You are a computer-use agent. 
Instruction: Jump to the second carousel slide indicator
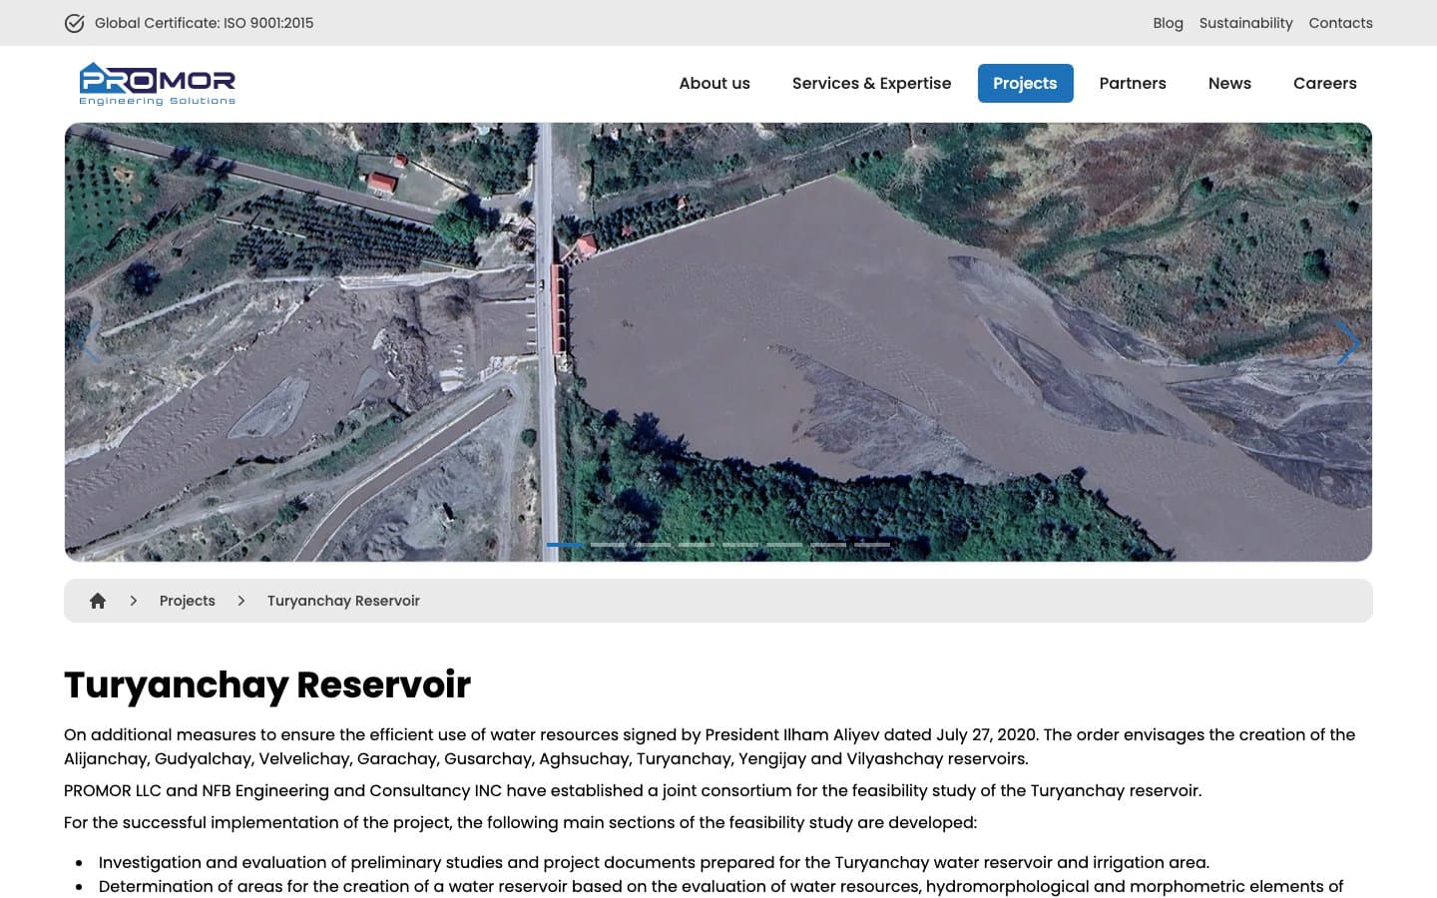coord(609,545)
